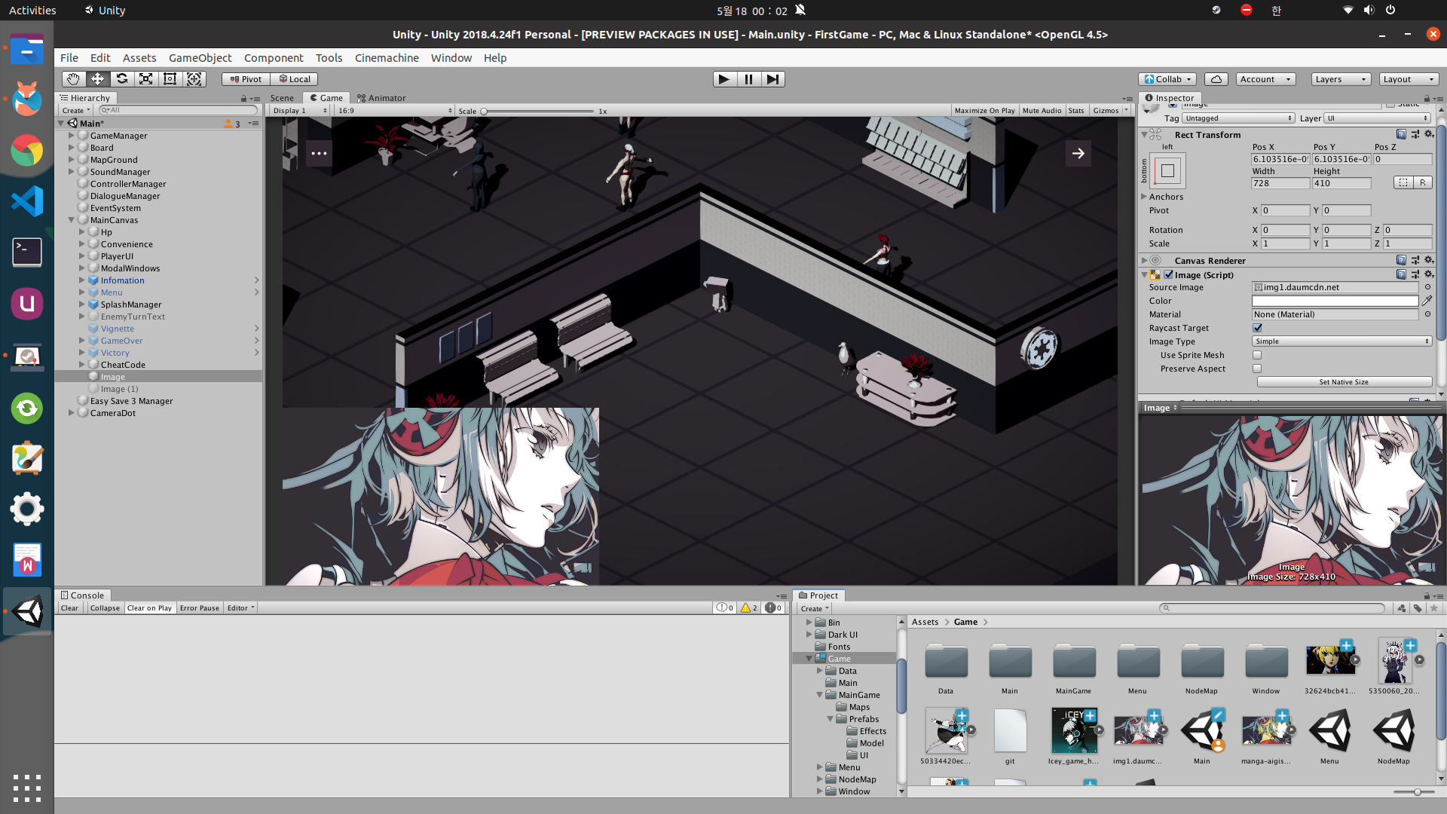This screenshot has height=814, width=1447.
Task: Adjust Project icon size slider
Action: point(1413,792)
